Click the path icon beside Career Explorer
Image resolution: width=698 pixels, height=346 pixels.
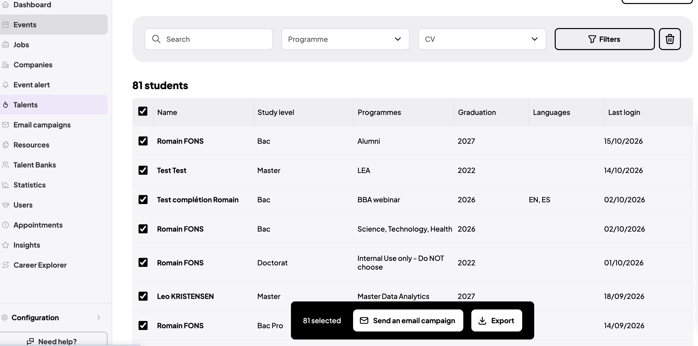click(x=6, y=265)
